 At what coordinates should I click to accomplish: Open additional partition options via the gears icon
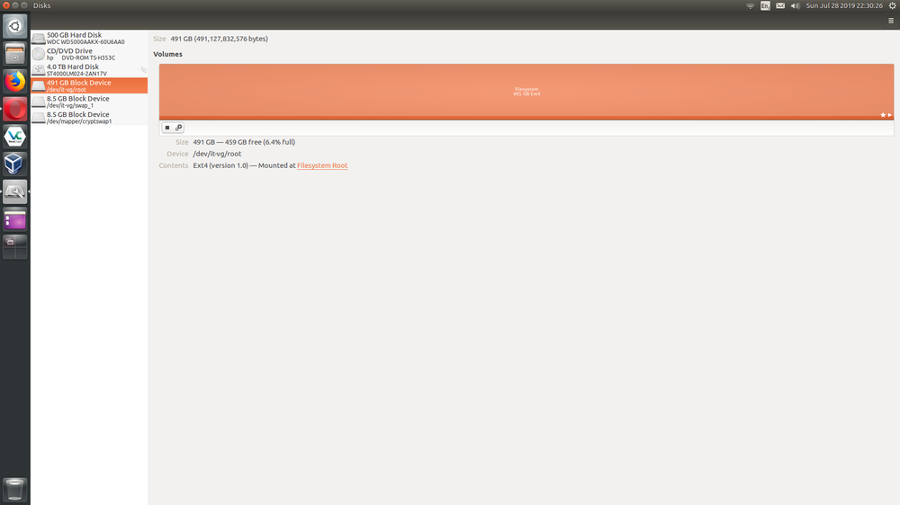178,128
